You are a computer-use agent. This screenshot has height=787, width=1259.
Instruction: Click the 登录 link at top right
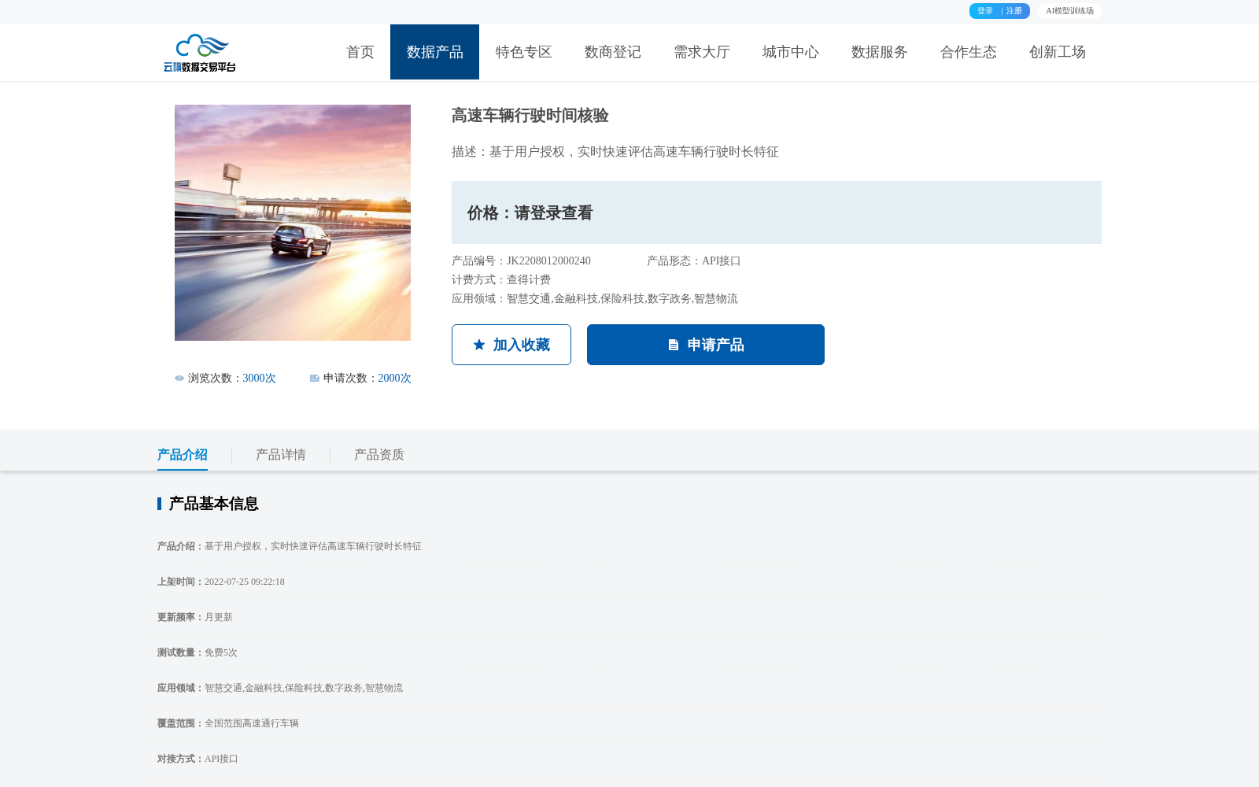(985, 11)
